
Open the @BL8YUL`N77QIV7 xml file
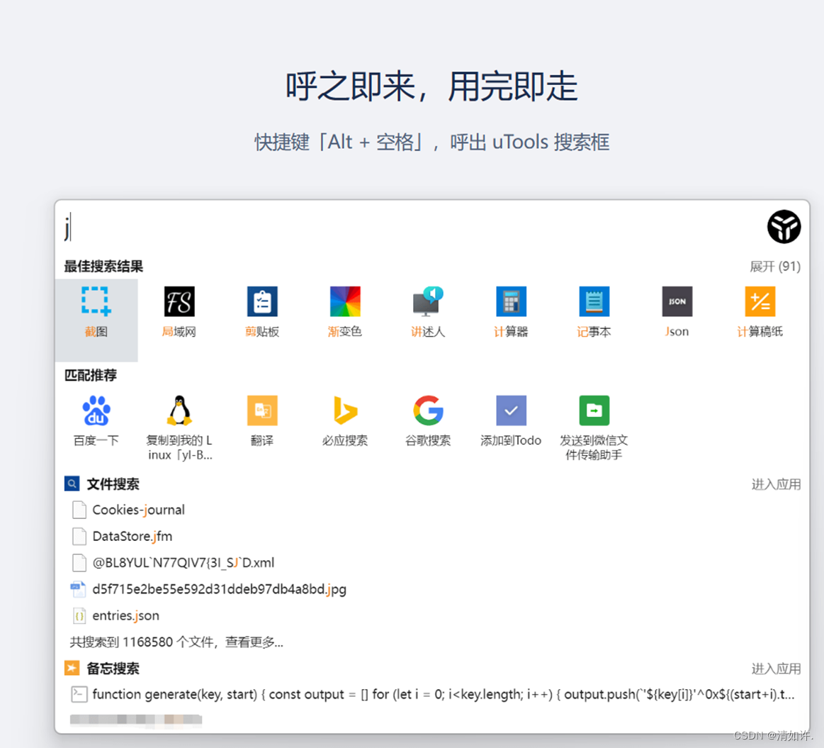coord(432,562)
